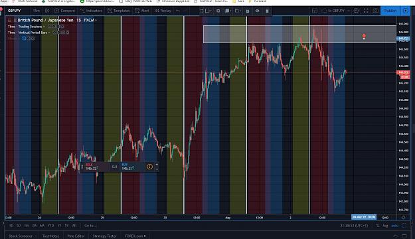Viewport: 415px width, 239px height.
Task: Open the Stock Screener tab
Action: click(x=21, y=236)
